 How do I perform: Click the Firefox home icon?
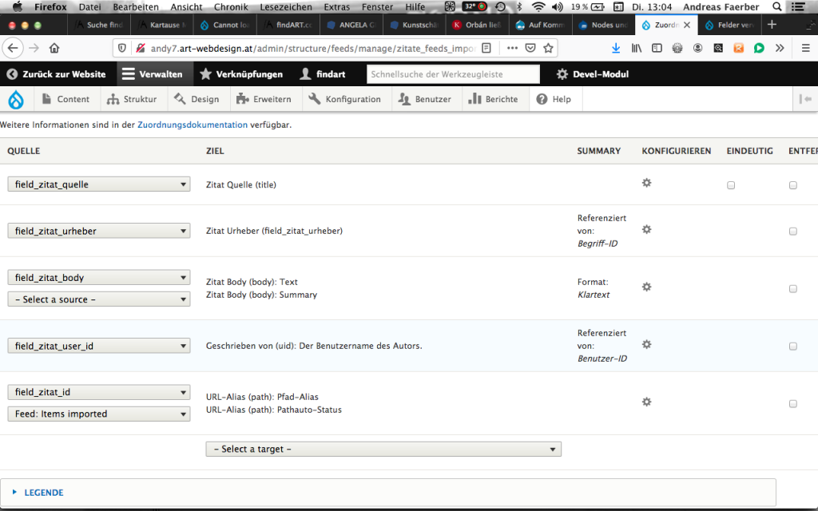click(x=54, y=48)
